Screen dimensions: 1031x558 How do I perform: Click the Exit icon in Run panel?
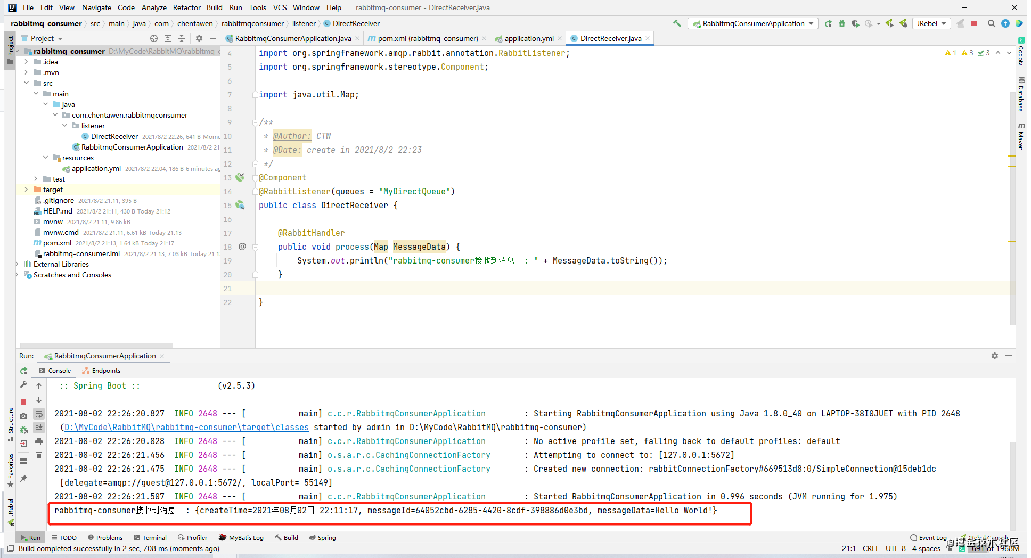pyautogui.click(x=23, y=444)
